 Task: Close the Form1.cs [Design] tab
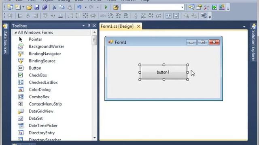pyautogui.click(x=138, y=26)
